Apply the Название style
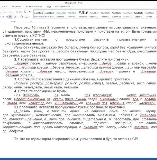The image size is (157, 160). click(83, 14)
